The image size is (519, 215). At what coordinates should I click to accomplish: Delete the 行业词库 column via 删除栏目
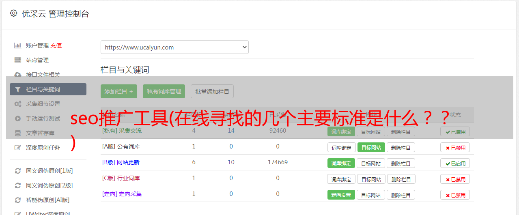401,179
